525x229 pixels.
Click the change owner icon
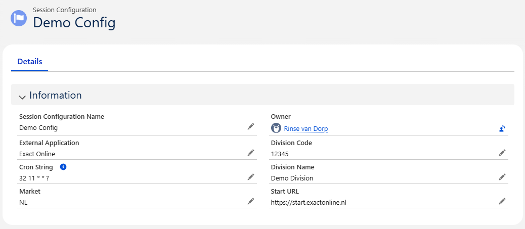pos(502,128)
